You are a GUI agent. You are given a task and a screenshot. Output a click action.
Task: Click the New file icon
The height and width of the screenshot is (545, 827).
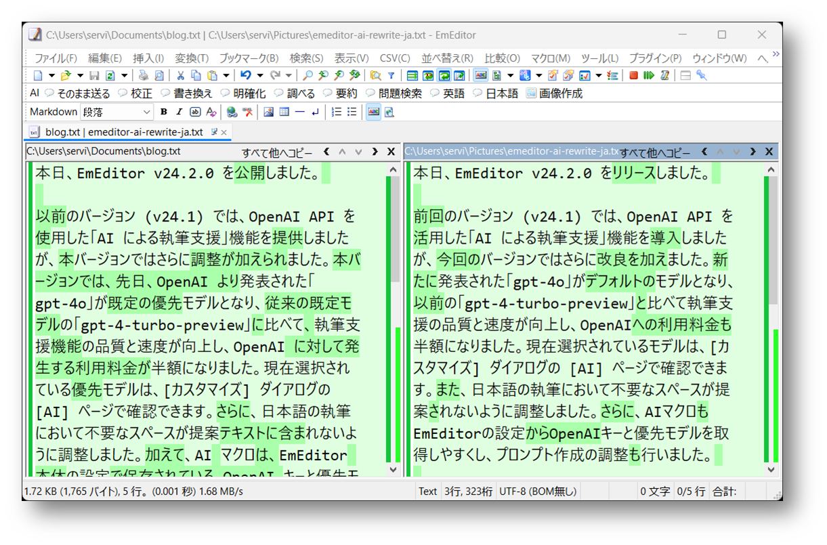pyautogui.click(x=38, y=76)
